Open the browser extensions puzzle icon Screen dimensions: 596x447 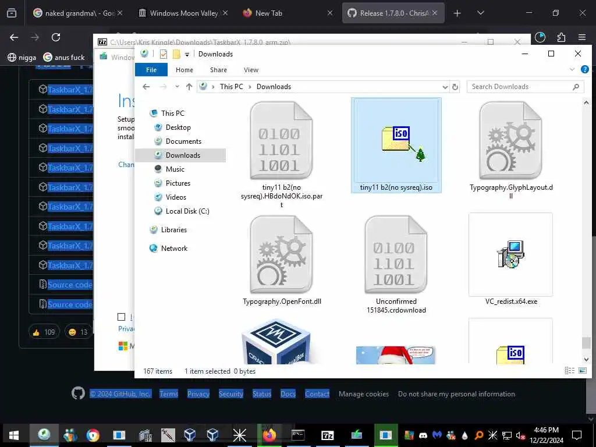[x=561, y=37]
